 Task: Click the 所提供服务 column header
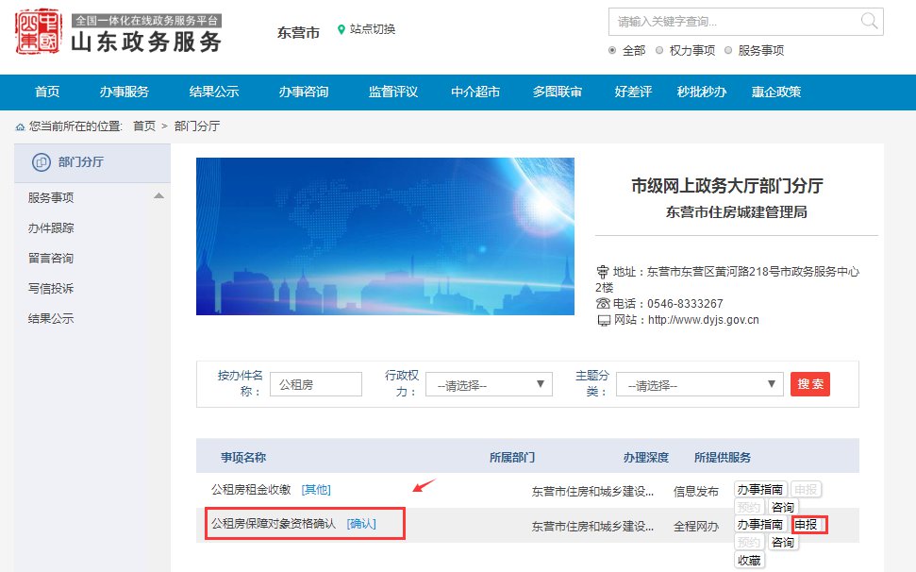(722, 458)
